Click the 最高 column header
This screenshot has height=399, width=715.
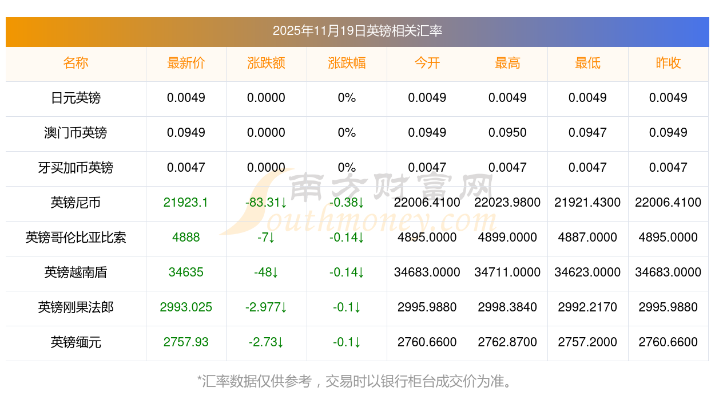tap(507, 63)
